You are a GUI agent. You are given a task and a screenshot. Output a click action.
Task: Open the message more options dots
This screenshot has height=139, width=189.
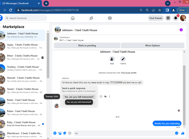110,96
